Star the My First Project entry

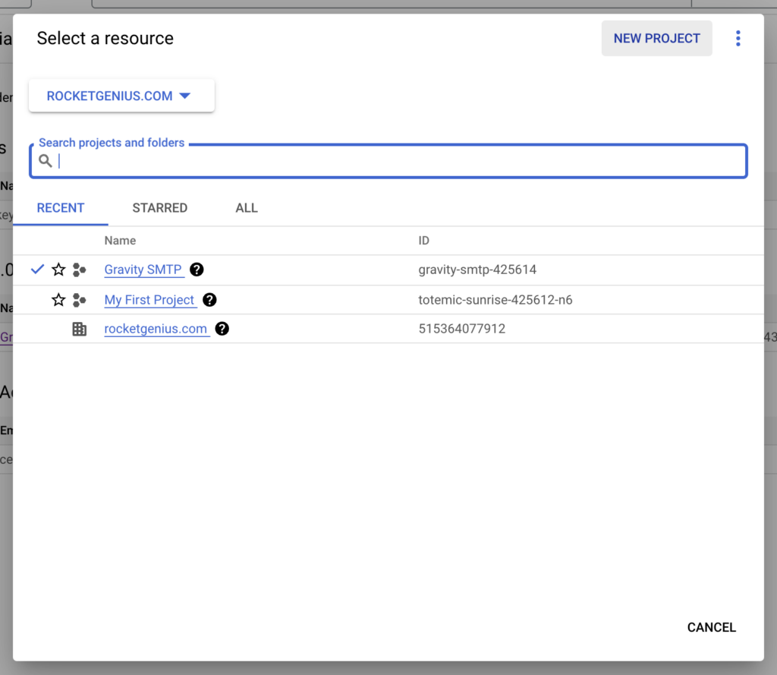tap(58, 299)
